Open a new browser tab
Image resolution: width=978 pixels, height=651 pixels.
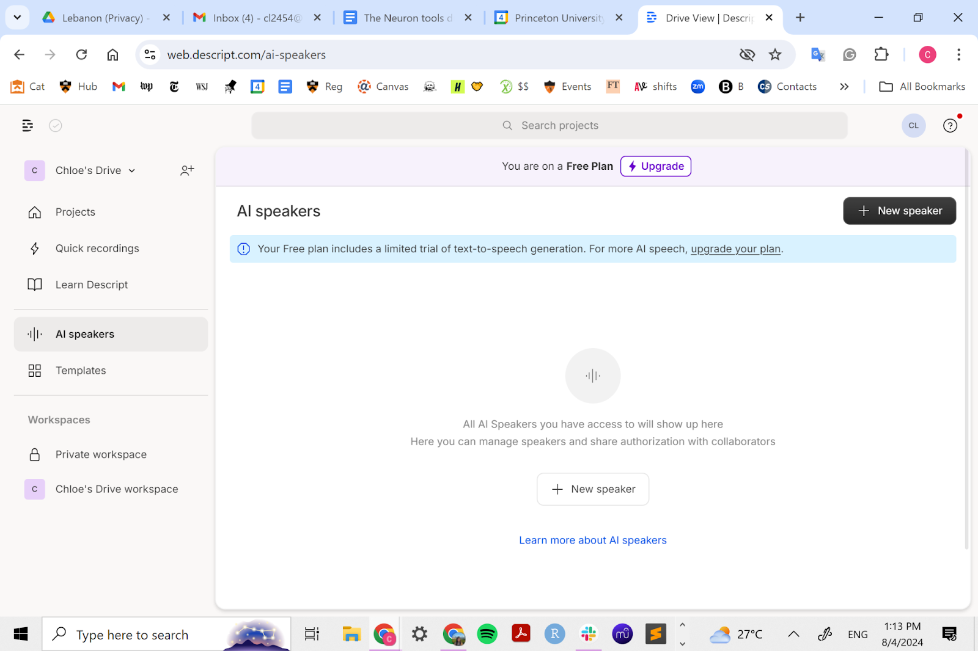[800, 18]
